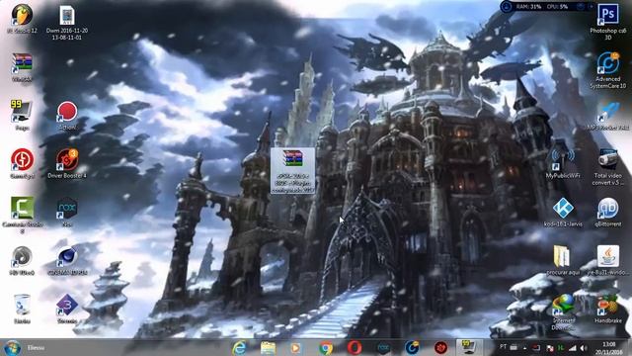Open the WinRAR shortcut on the left column

[x=22, y=67]
